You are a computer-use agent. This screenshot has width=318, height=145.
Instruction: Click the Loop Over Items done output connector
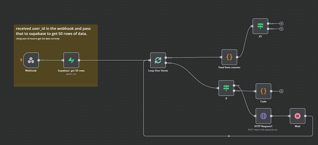[x=166, y=58]
